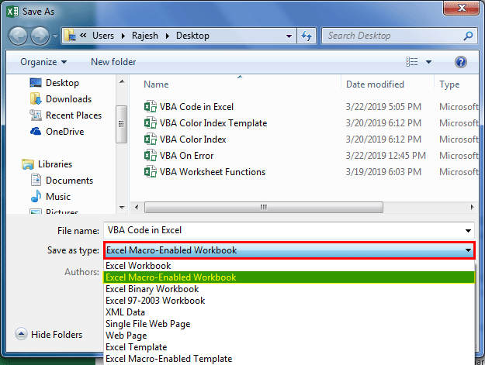Click the Desktop monitor icon in sidebar

tap(36, 82)
